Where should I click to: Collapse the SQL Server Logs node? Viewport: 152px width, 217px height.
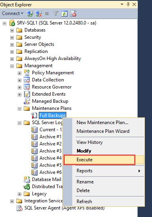pos(19,123)
